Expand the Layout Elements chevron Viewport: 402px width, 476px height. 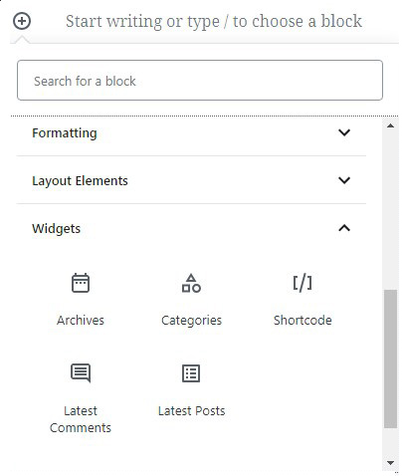(344, 180)
